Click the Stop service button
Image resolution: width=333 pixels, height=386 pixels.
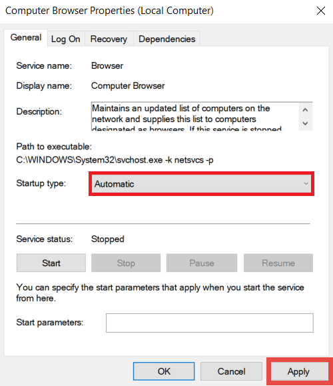click(126, 263)
